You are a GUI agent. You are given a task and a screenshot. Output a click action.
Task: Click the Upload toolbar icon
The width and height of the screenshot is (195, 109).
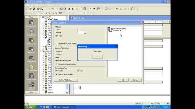(69, 9)
